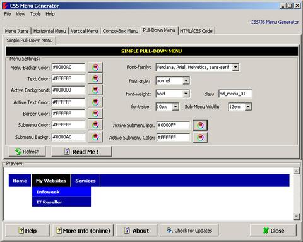Open color picker for Text Color

(95, 78)
